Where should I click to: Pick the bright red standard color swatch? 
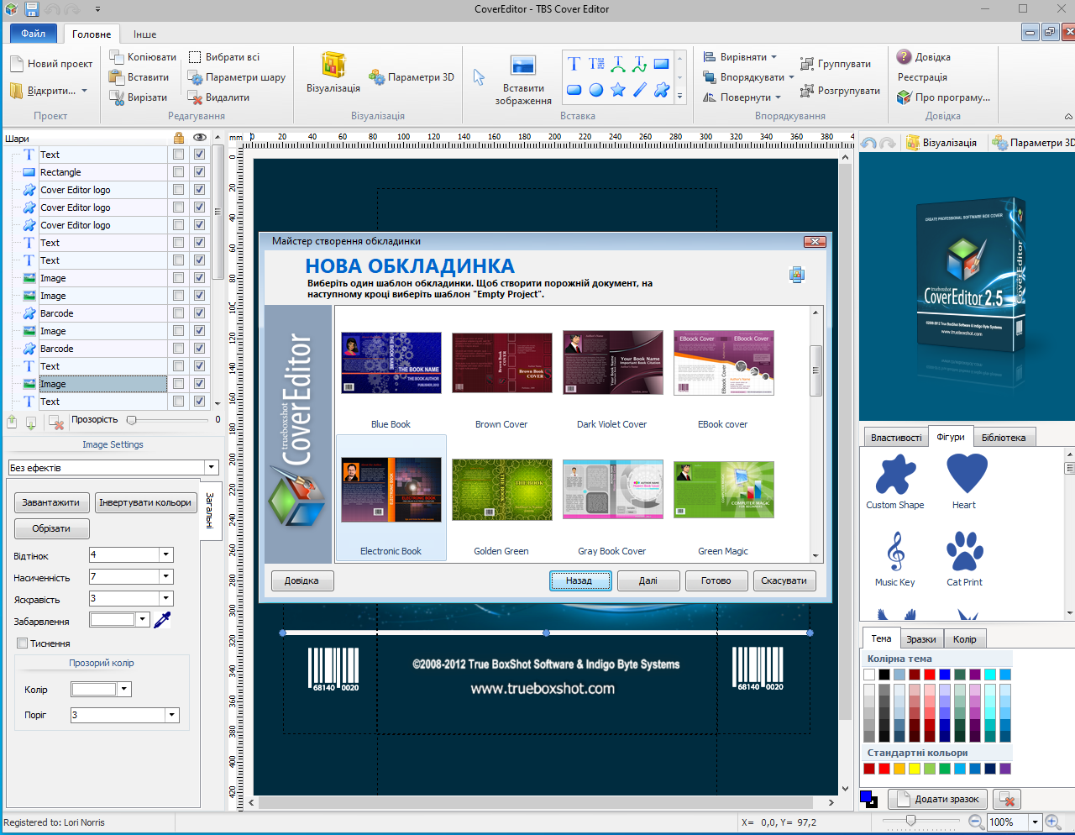click(884, 769)
